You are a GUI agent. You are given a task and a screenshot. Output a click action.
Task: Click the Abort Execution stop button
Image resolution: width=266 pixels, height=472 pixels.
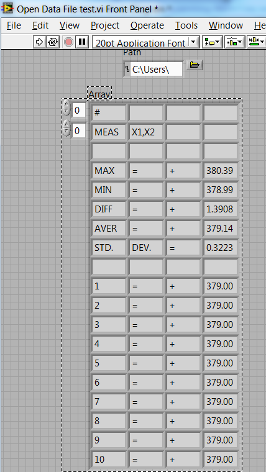[69, 42]
